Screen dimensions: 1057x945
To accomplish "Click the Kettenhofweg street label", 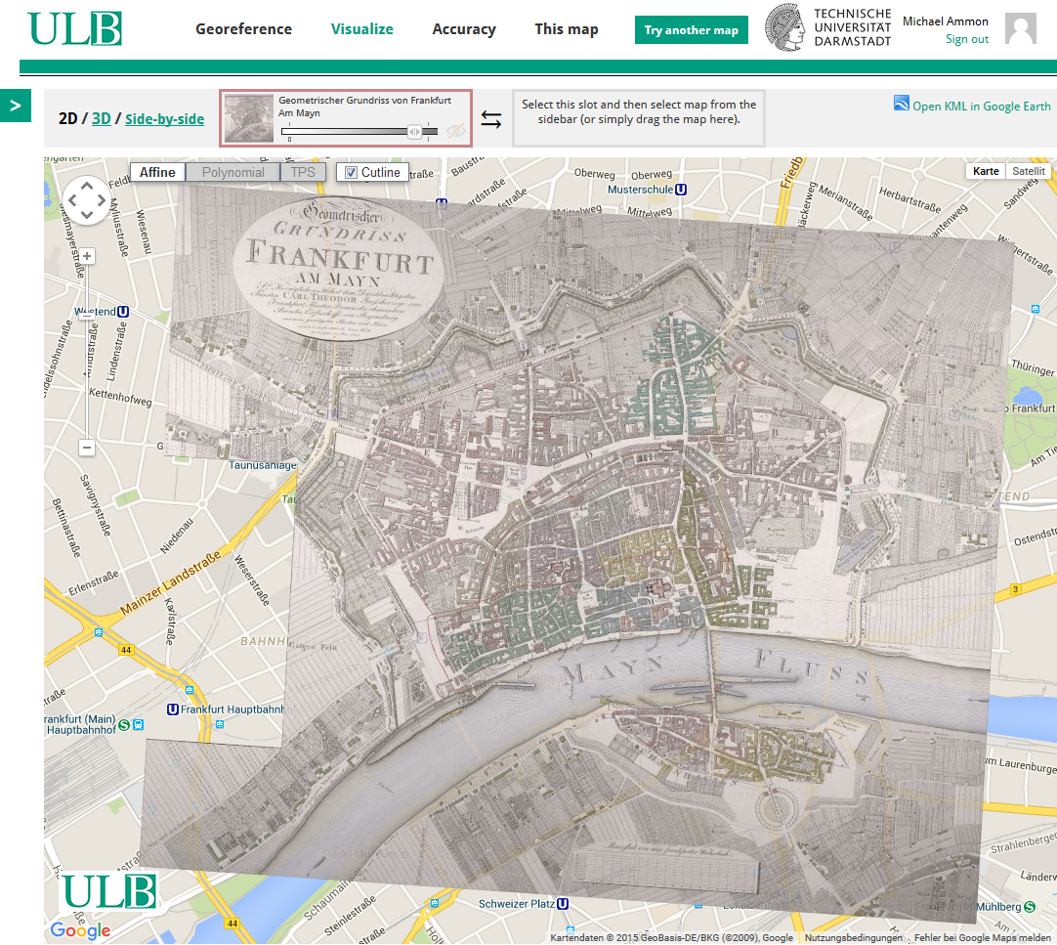I will click(x=121, y=397).
